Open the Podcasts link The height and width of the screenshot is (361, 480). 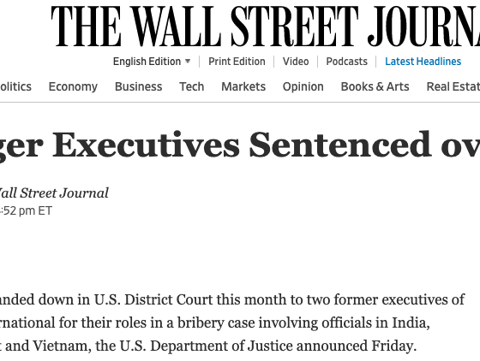[x=346, y=62]
